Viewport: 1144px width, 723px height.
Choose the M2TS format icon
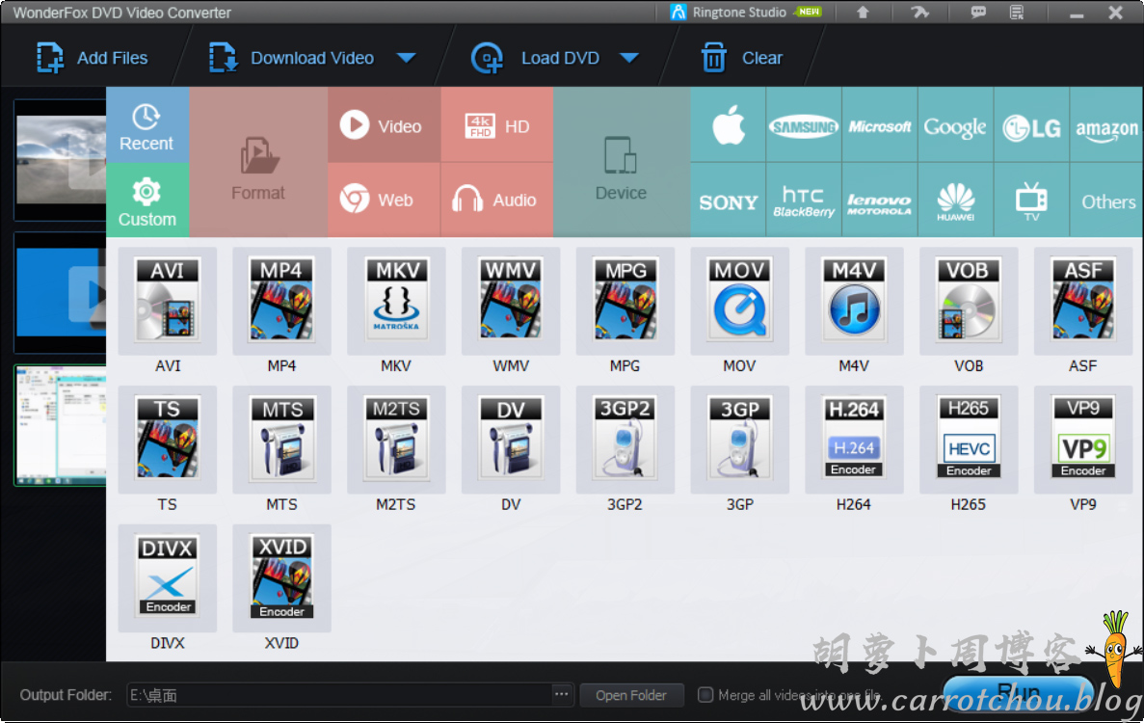(396, 440)
